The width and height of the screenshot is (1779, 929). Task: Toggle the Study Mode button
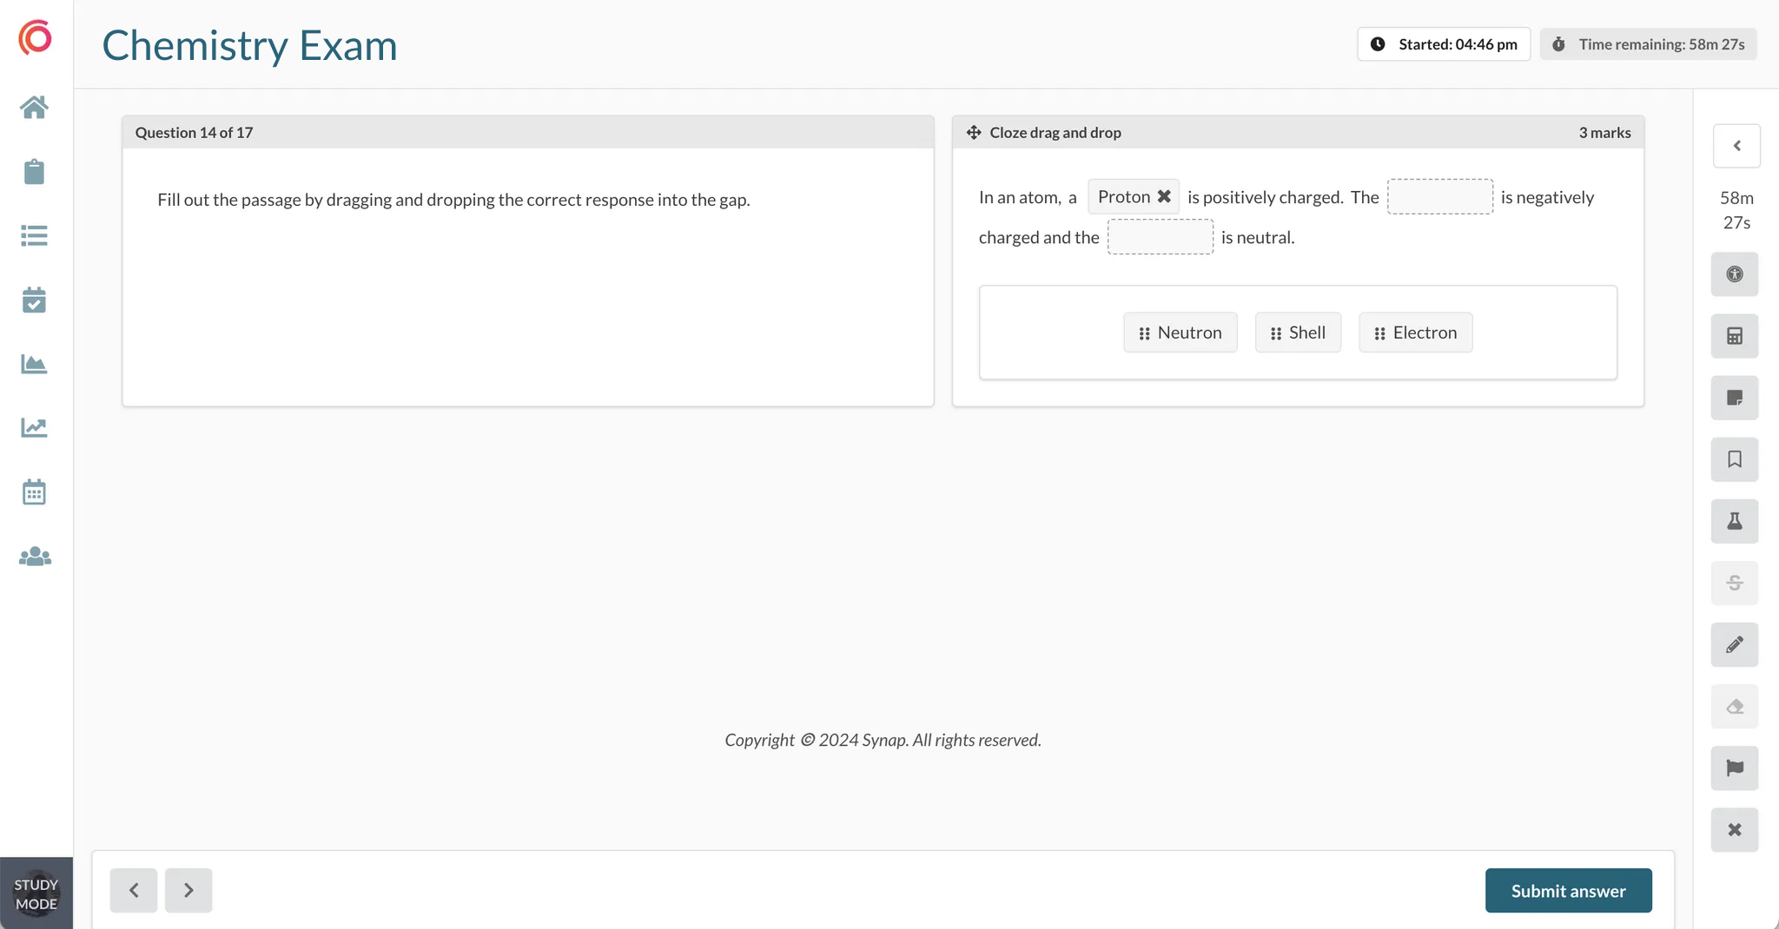click(x=36, y=893)
